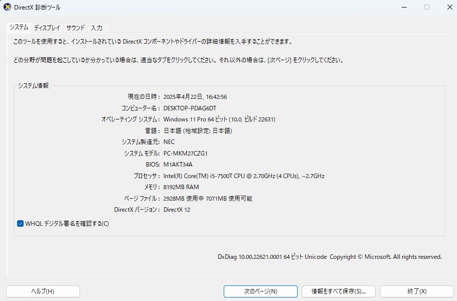Click the 日本語 (地域設定: 日本語) value
Screen dimensions: 457x301
(x=198, y=131)
